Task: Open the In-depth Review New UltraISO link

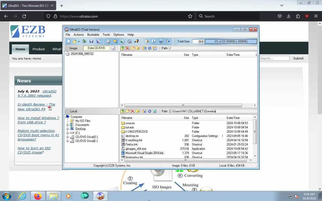Action: coord(36,107)
